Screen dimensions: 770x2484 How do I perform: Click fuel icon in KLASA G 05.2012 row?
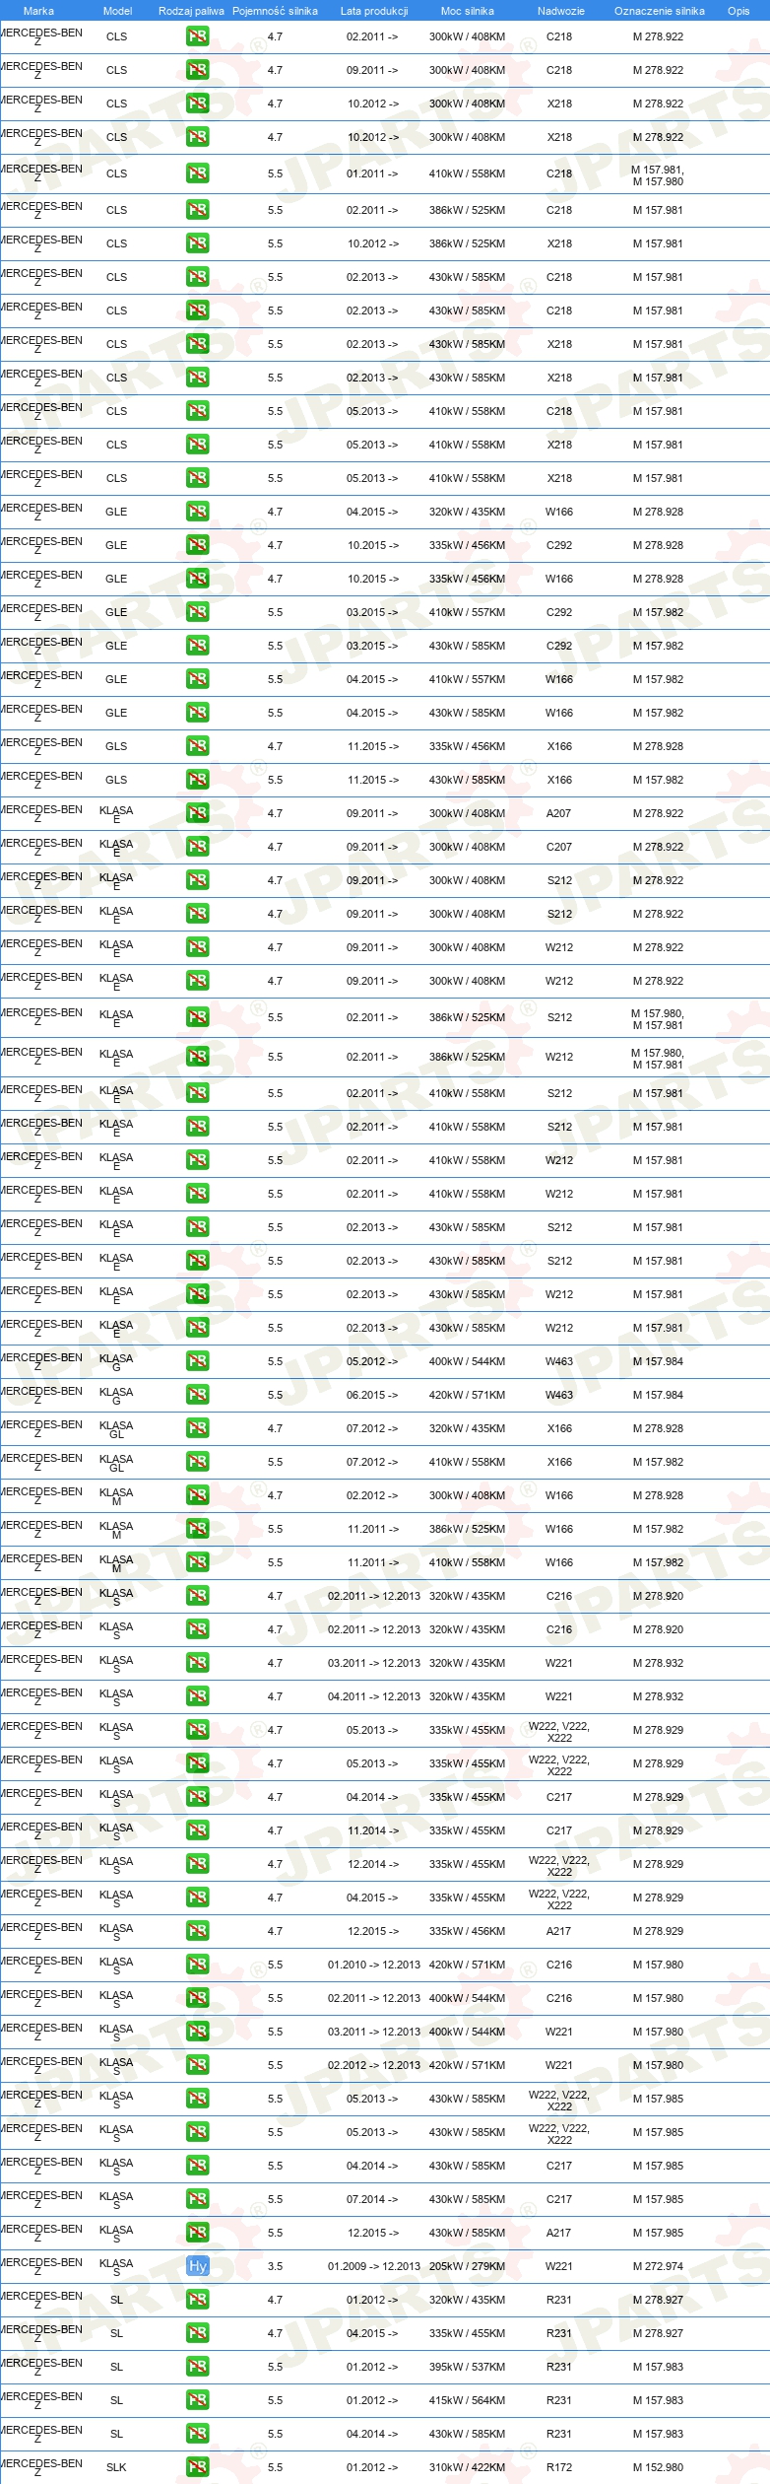click(x=197, y=1361)
